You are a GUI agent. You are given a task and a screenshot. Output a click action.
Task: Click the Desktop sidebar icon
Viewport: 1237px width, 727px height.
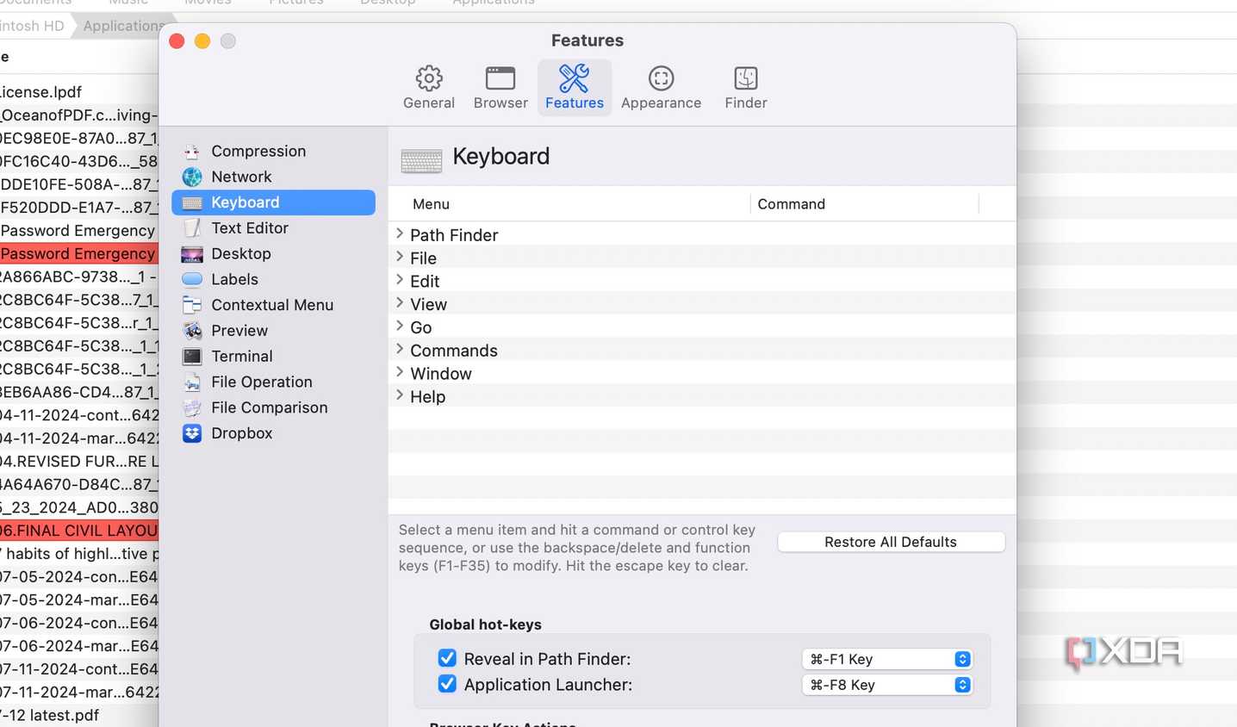click(192, 254)
